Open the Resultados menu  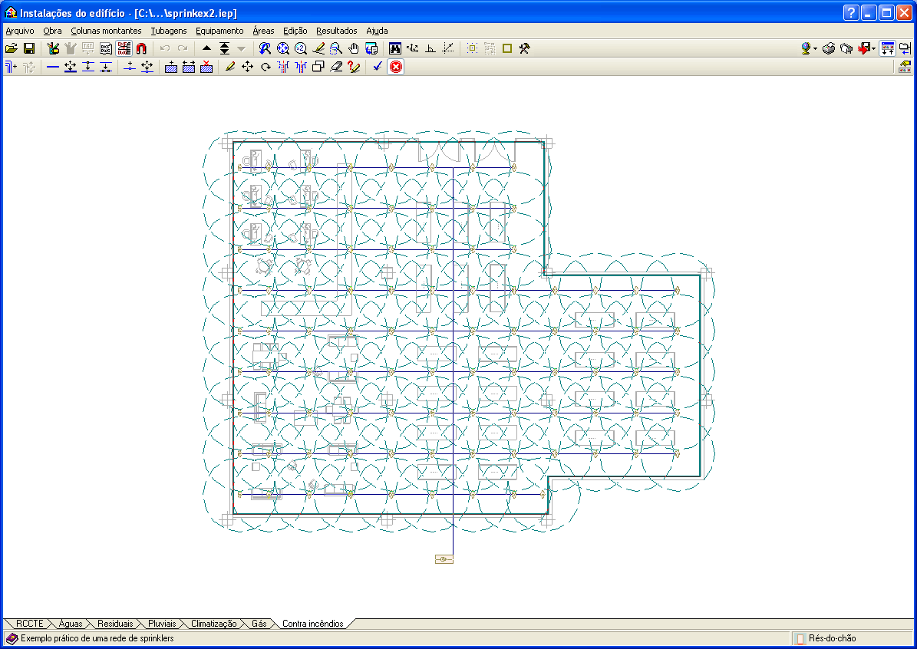click(x=336, y=31)
